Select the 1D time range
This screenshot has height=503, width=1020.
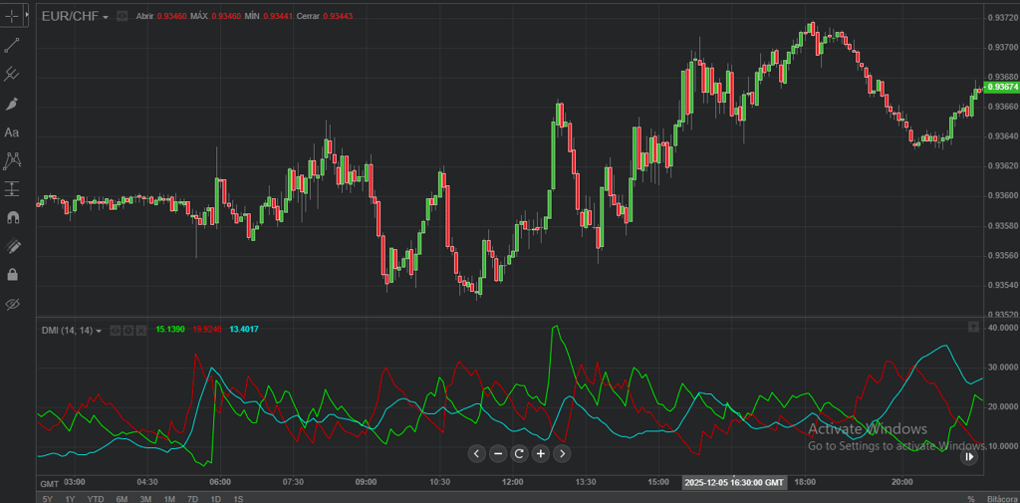(215, 499)
